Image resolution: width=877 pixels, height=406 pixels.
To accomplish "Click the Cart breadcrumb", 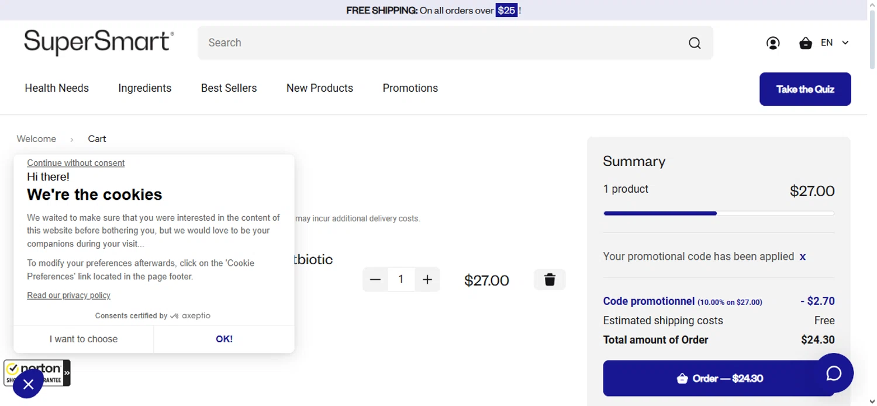I will (x=97, y=139).
